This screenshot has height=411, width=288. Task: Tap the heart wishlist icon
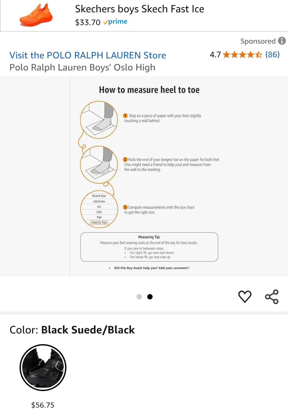tap(245, 296)
